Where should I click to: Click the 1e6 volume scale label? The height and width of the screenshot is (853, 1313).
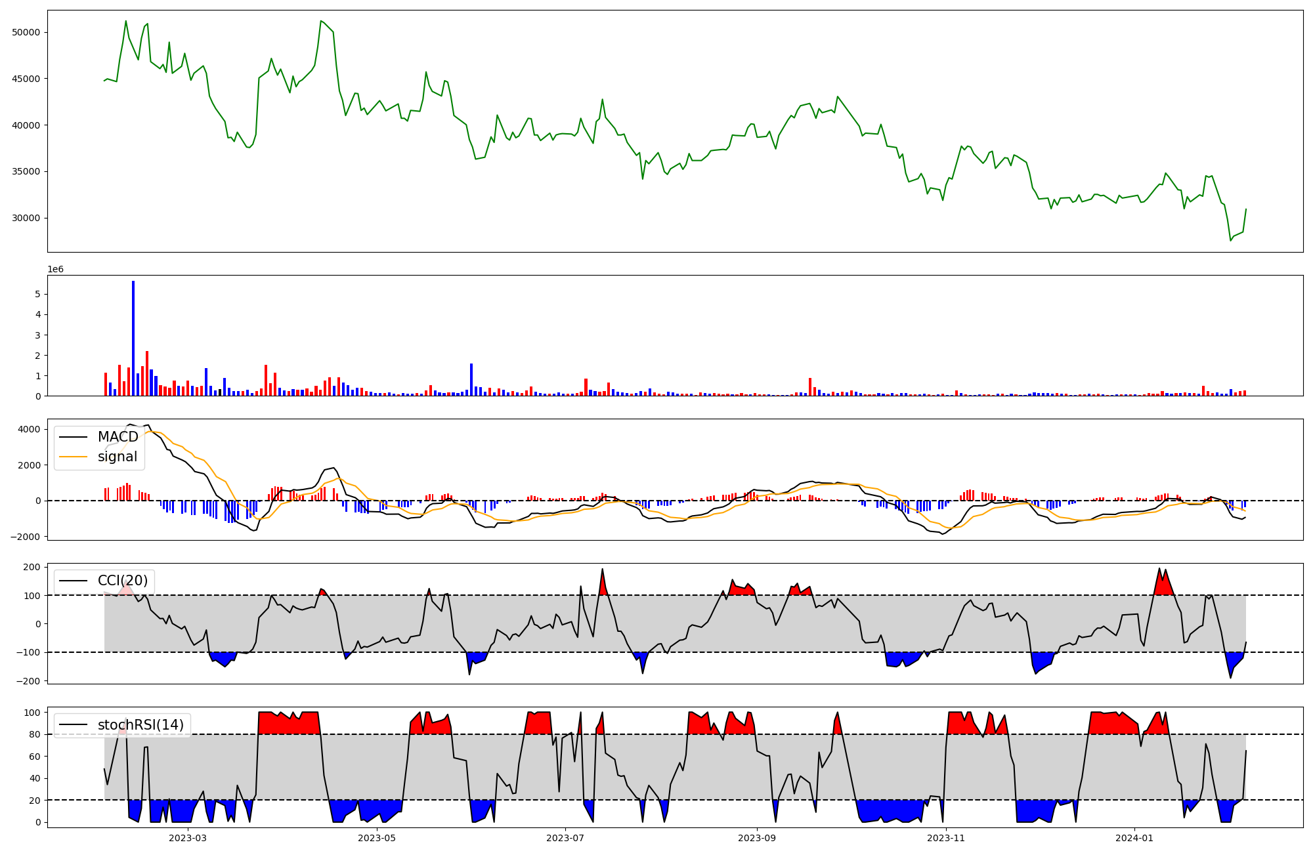[x=55, y=269]
